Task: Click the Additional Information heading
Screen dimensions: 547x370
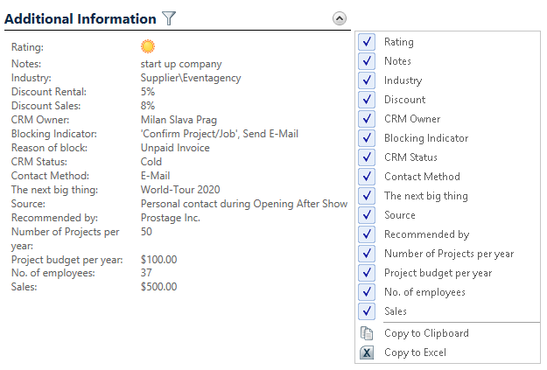Action: point(81,18)
